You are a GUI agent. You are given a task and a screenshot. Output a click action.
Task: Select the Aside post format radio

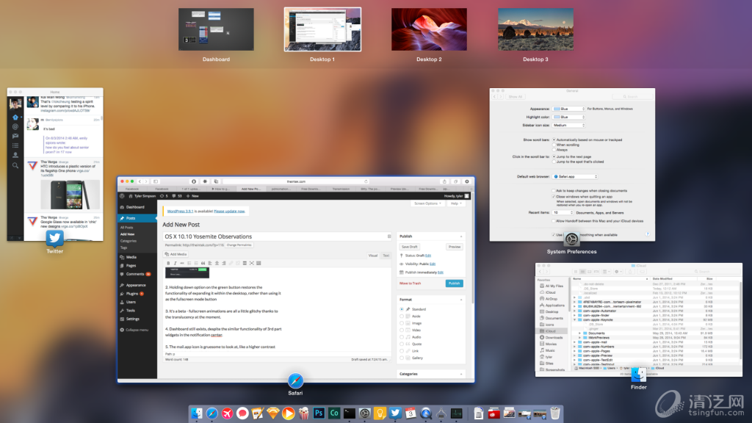402,317
